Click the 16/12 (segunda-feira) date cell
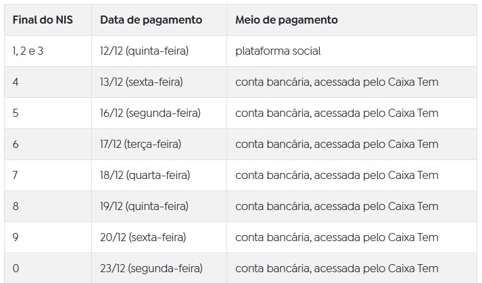Screen dimensions: 482x283 [150, 113]
